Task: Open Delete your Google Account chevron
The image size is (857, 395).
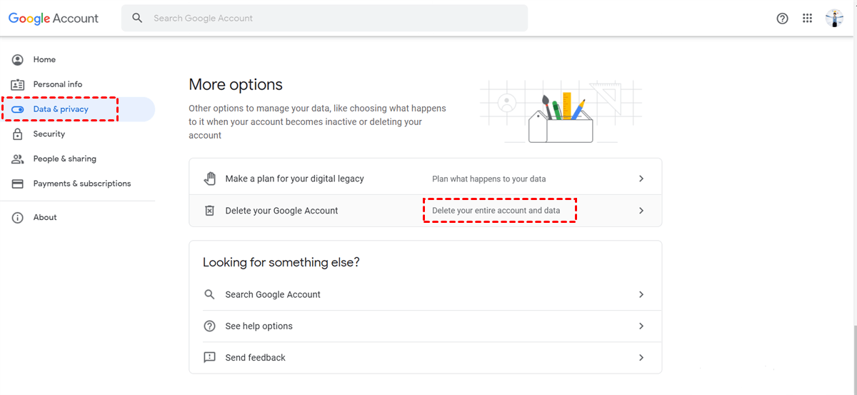Action: click(x=641, y=211)
